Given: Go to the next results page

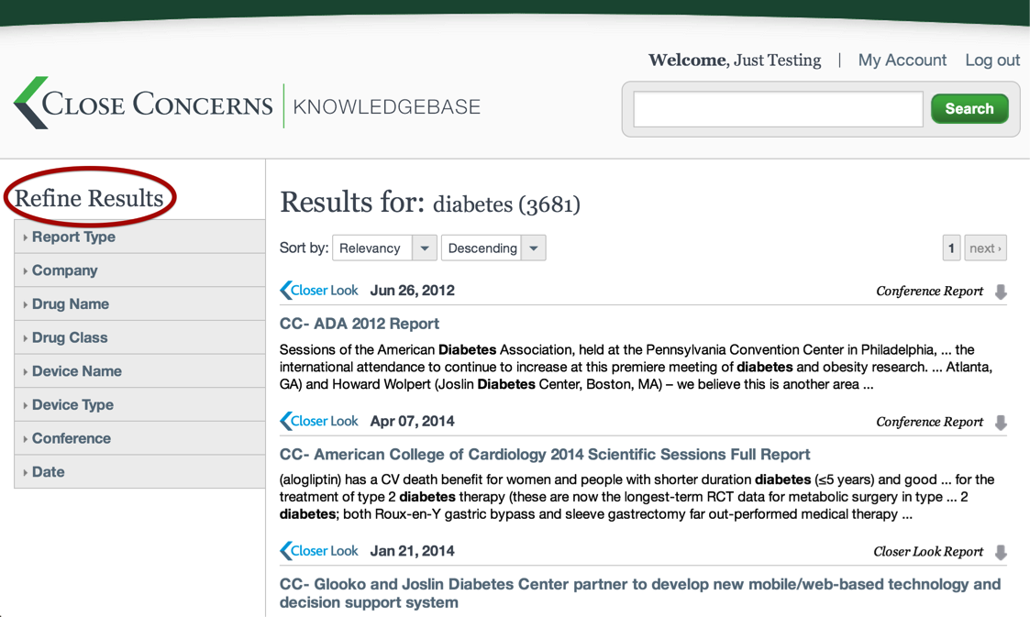Looking at the screenshot, I should [x=985, y=248].
